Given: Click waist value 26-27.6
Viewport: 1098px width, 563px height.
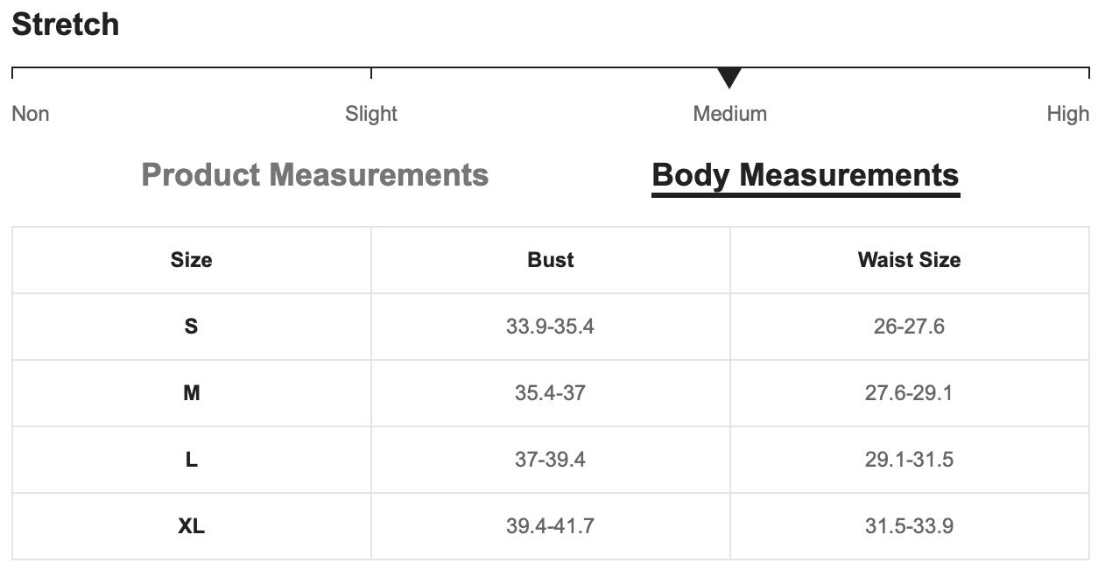Looking at the screenshot, I should (909, 327).
